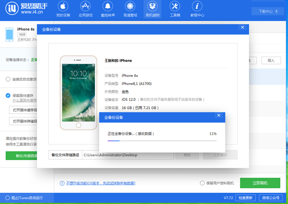Open 高清壁纸 wallpapers section
The image size is (288, 204).
click(x=130, y=9)
